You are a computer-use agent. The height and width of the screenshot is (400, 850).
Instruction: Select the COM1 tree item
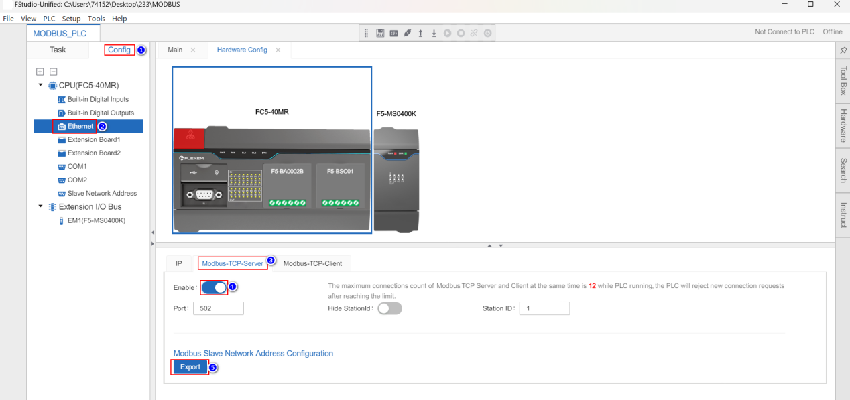point(77,166)
